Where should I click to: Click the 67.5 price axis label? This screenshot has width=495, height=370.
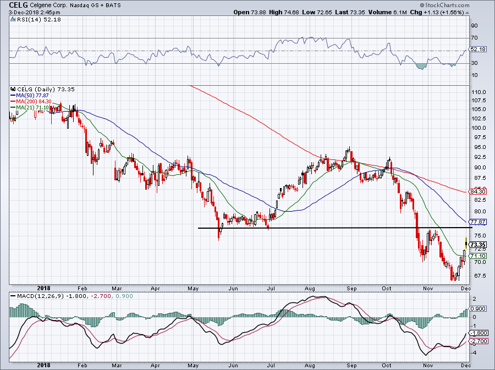coord(480,275)
